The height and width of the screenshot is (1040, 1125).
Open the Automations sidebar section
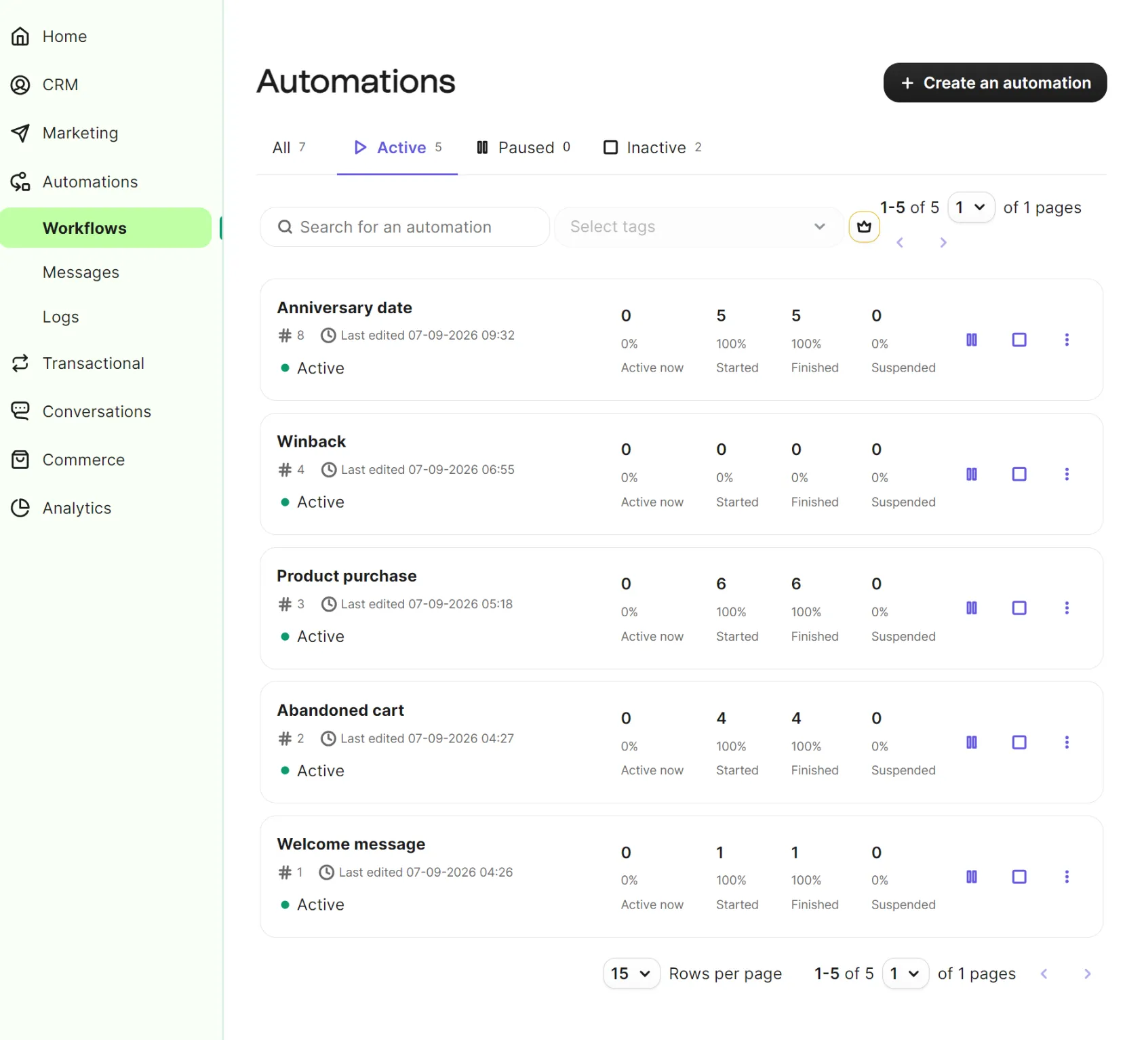(74, 182)
